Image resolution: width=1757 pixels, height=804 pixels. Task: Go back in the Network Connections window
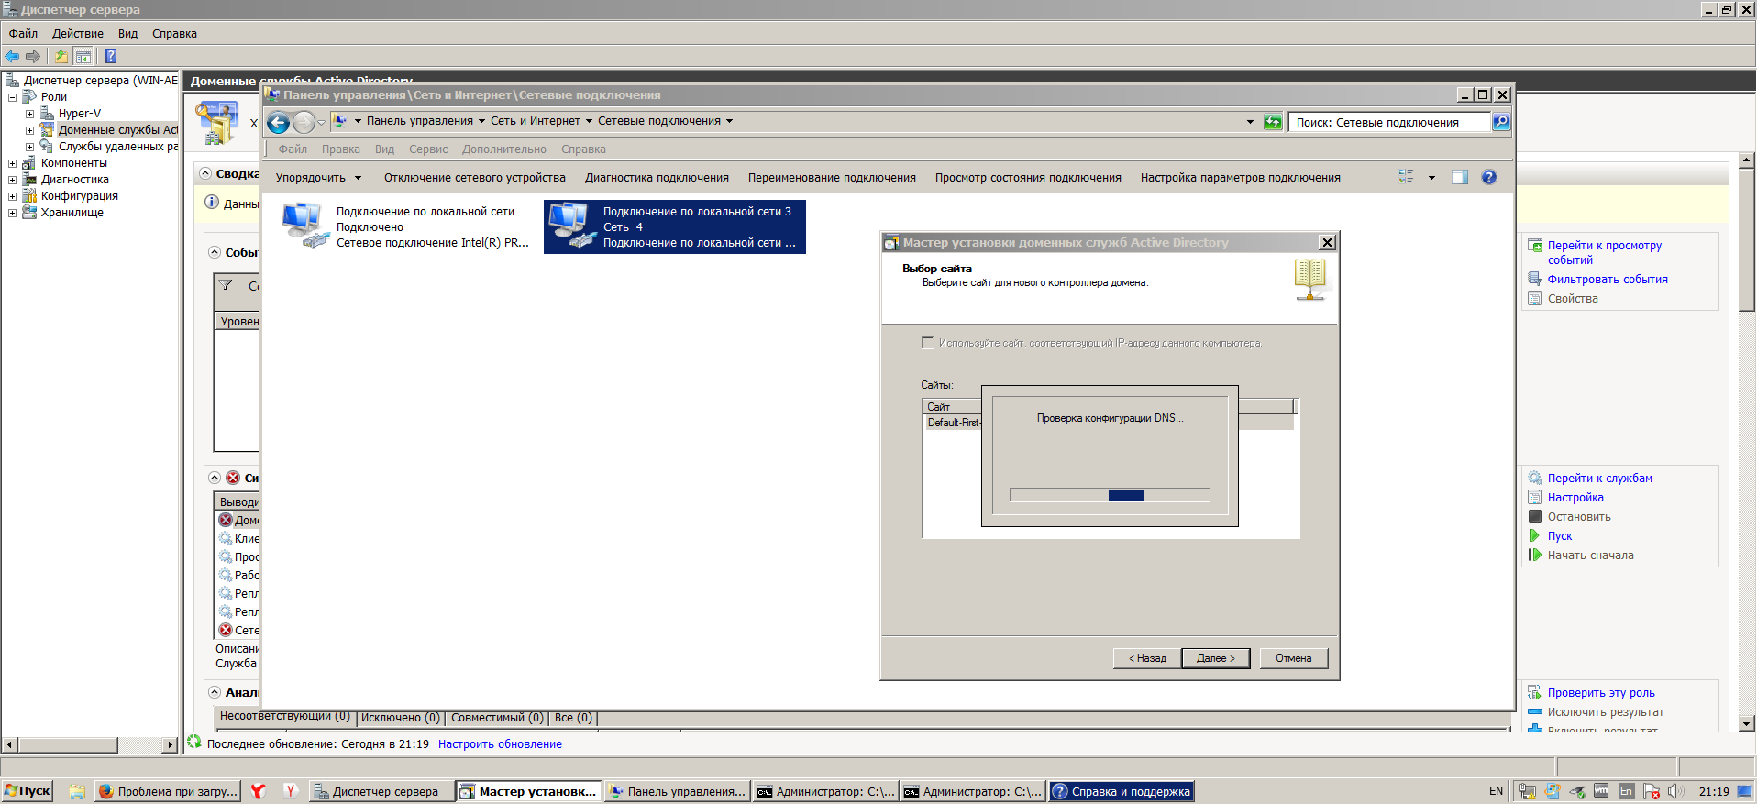279,122
